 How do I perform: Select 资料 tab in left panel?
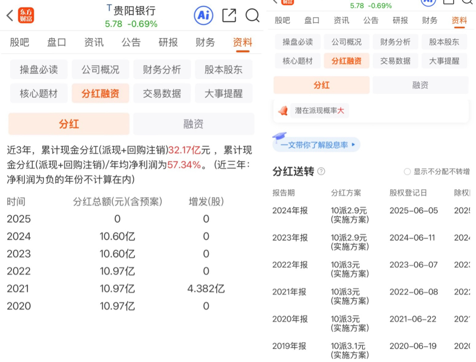tap(243, 42)
